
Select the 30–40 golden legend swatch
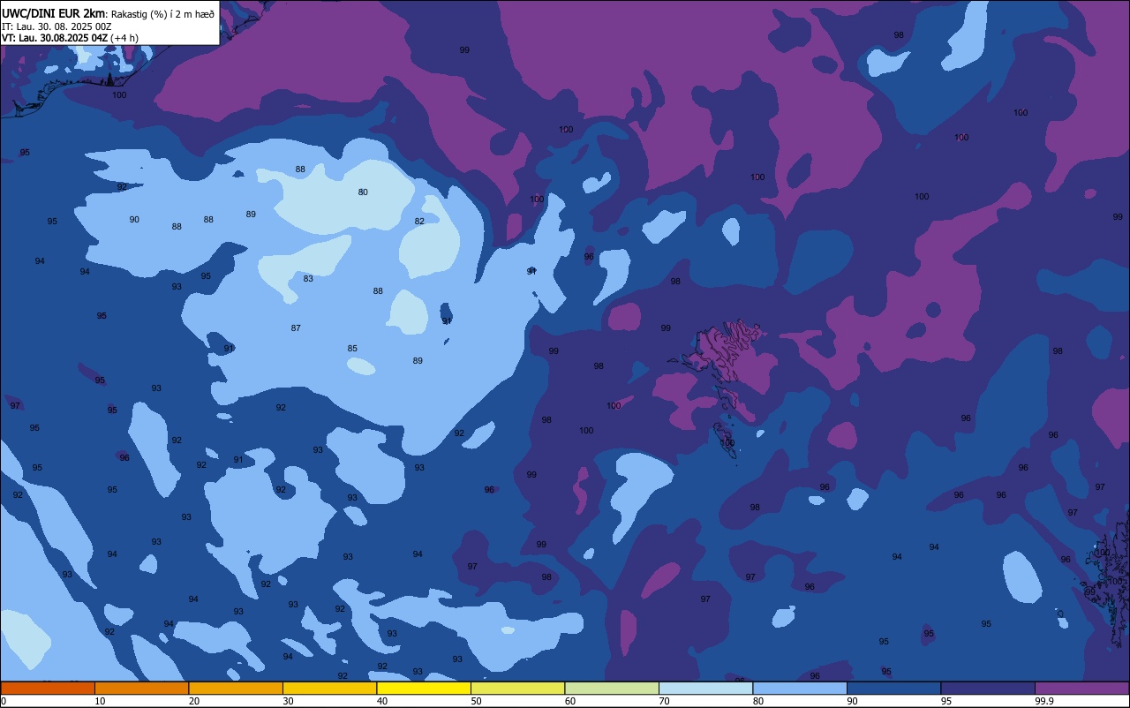tap(329, 688)
